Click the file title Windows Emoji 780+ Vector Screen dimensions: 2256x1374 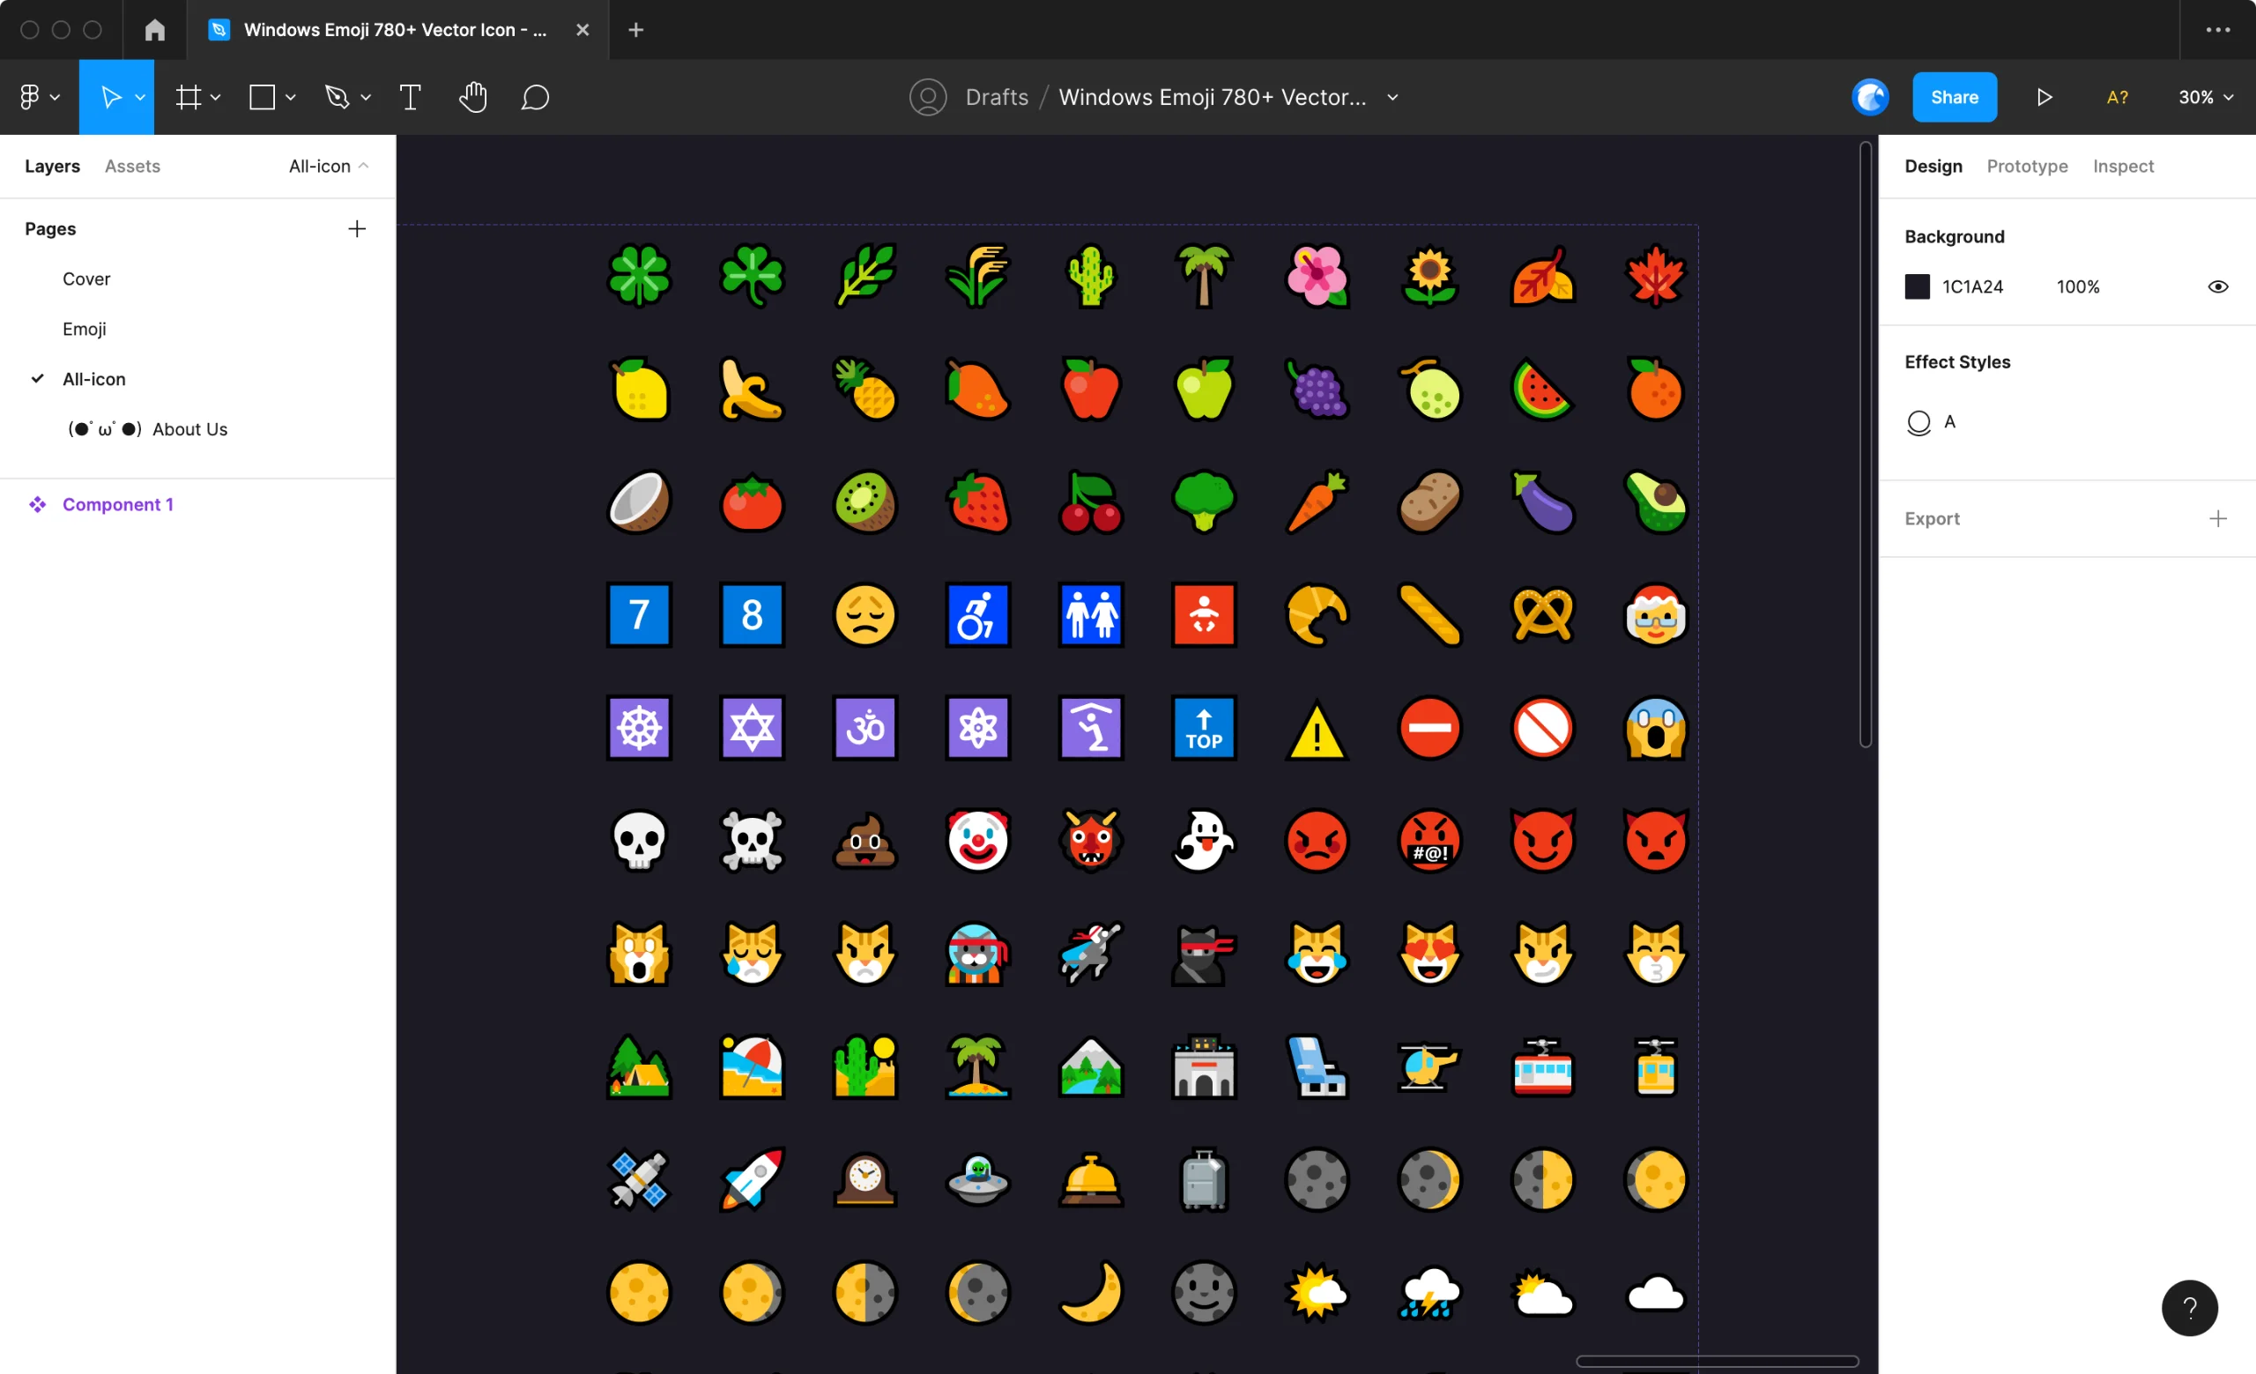pyautogui.click(x=1213, y=97)
